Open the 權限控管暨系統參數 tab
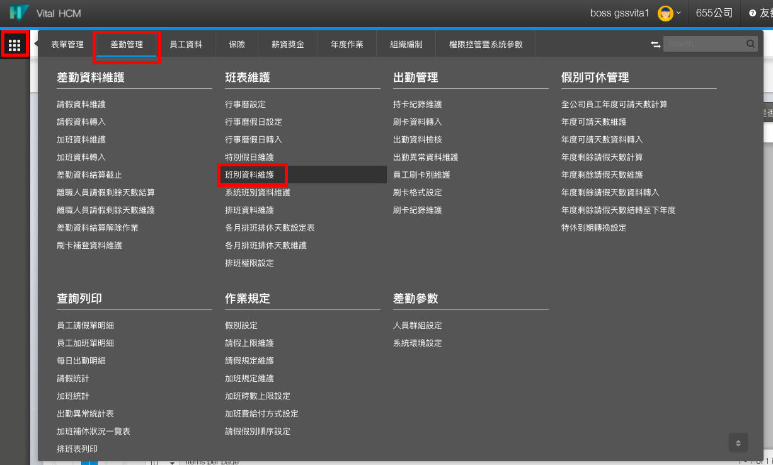This screenshot has width=773, height=465. click(486, 45)
